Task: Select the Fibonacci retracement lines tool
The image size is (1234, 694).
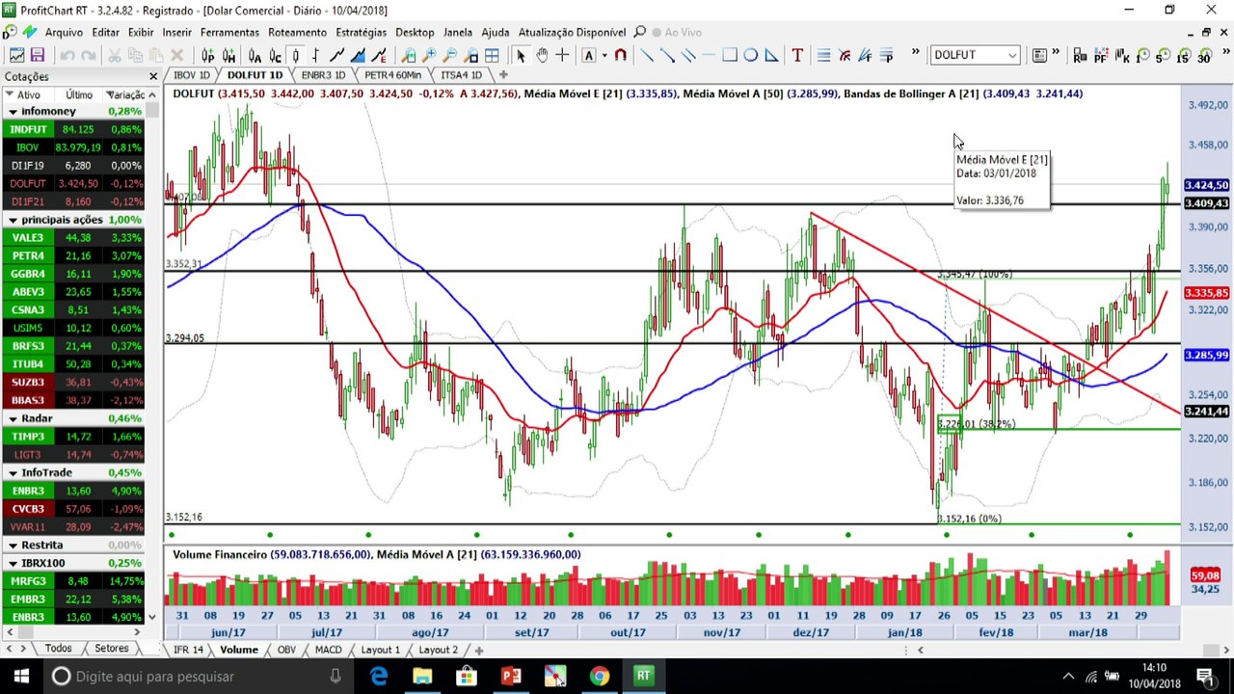Action: click(x=823, y=55)
